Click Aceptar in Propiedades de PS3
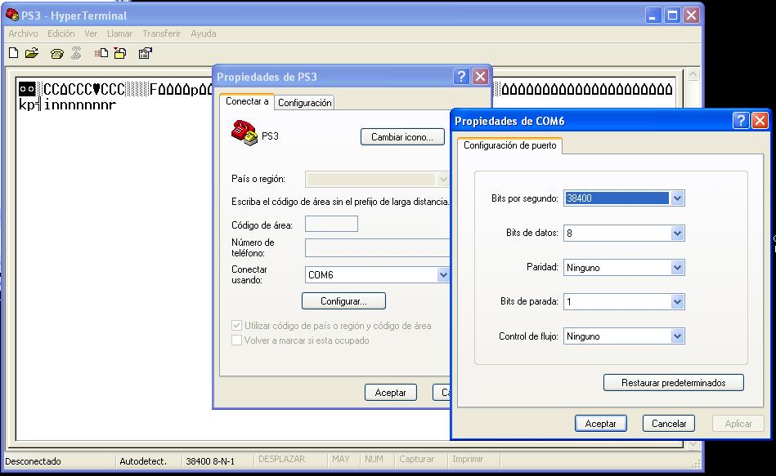Screen dimensions: 776x476 (391, 393)
